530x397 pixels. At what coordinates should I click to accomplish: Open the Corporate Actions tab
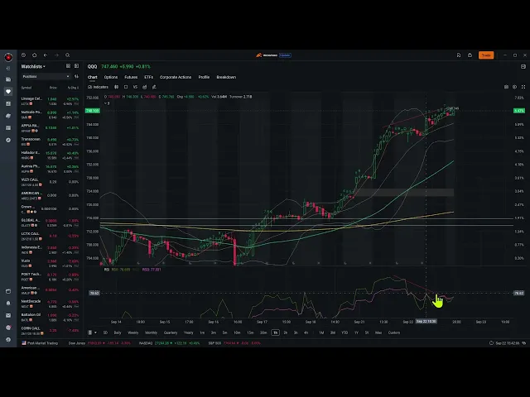[x=176, y=77]
